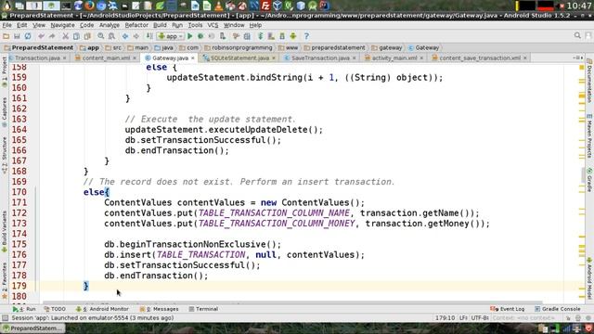Click the gateway breadcrumb folder
594x334 pixels.
(x=387, y=47)
